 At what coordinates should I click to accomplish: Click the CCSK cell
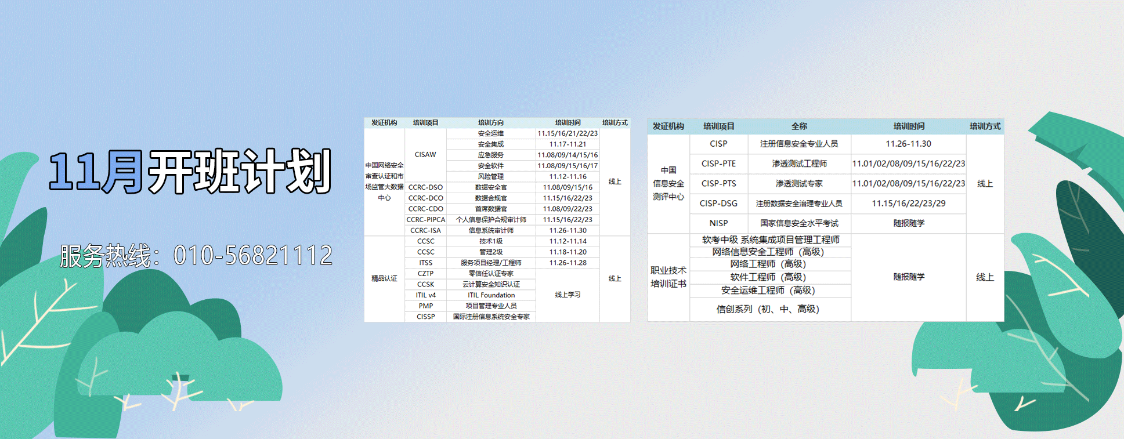425,285
